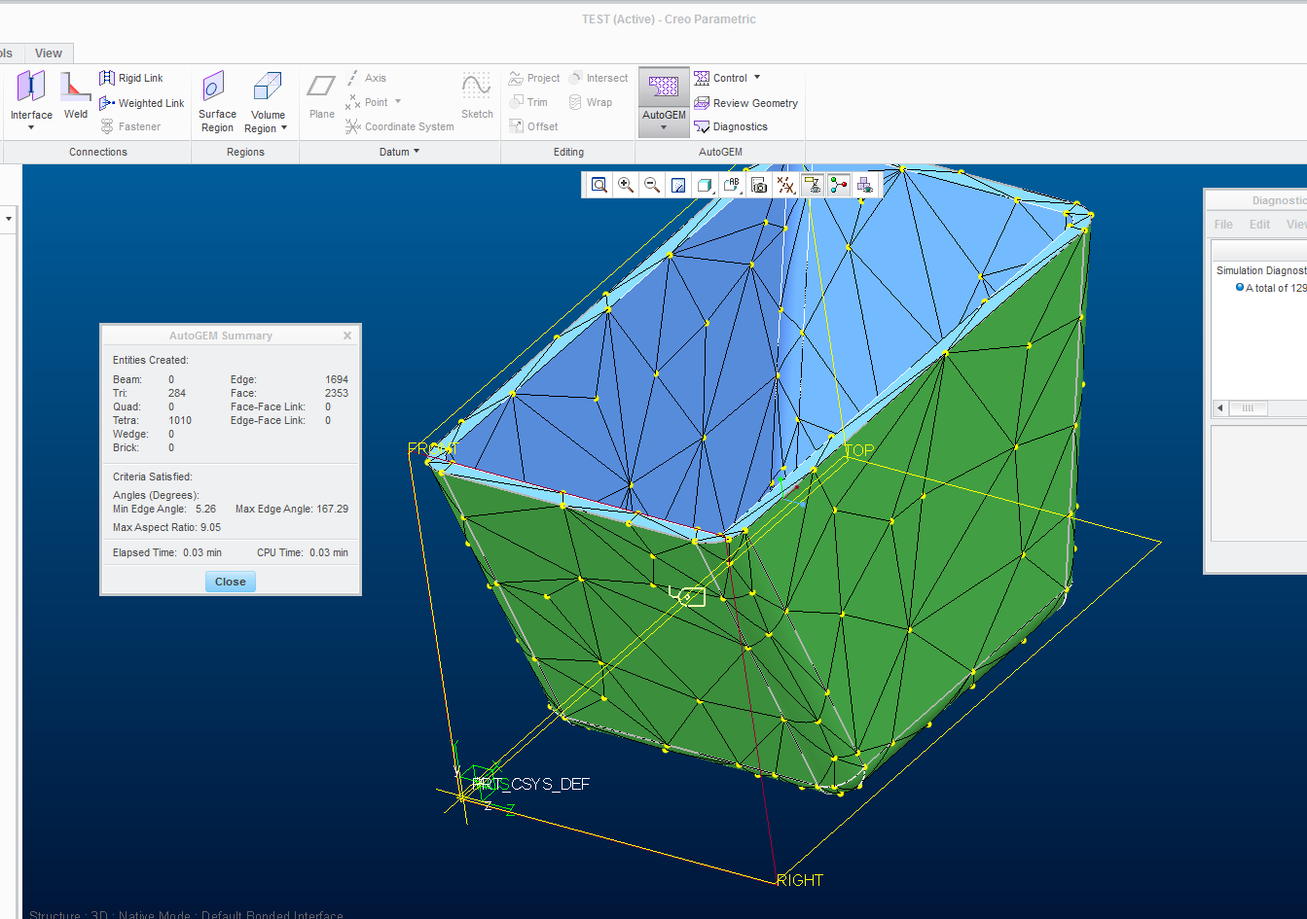
Task: Click the Min Edge Angle value 5.26
Action: 205,509
